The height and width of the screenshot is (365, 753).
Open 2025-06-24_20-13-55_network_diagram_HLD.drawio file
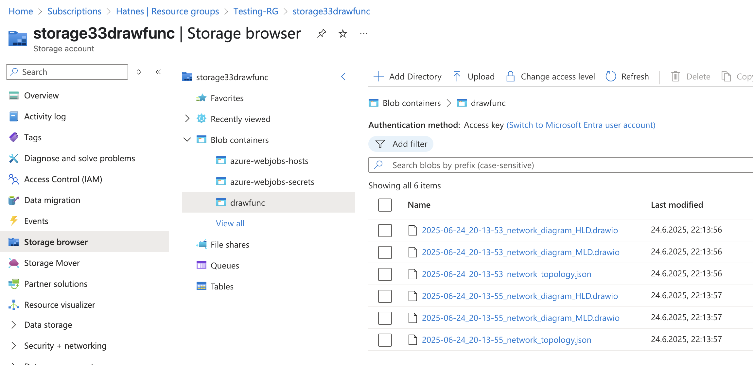[520, 296]
